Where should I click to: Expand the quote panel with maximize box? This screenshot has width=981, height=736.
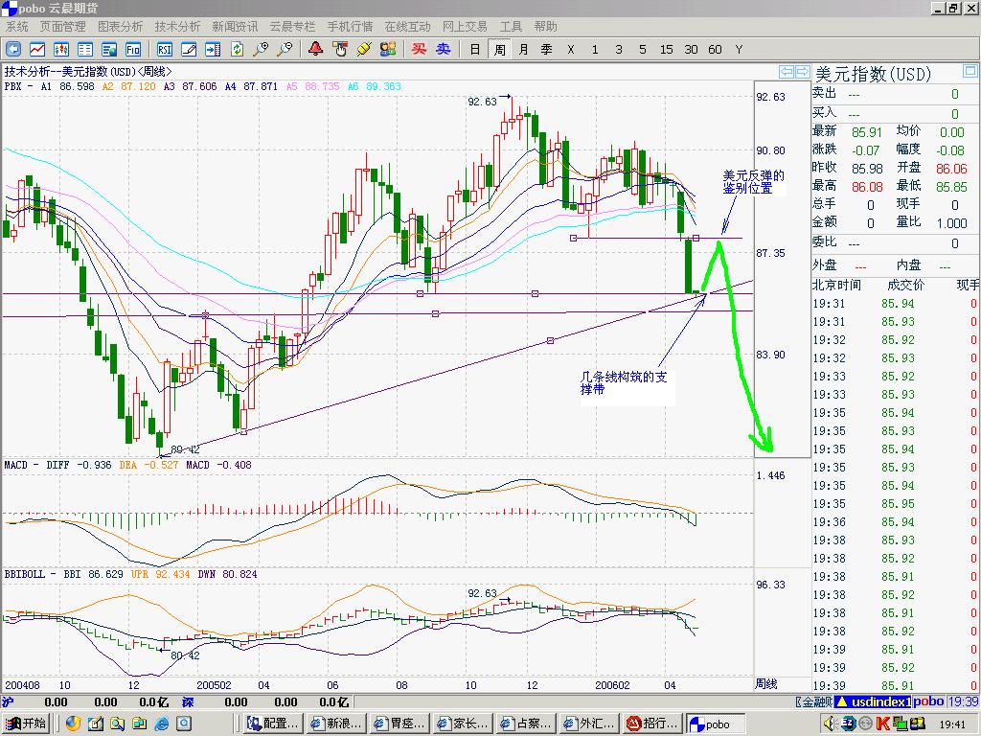point(970,72)
